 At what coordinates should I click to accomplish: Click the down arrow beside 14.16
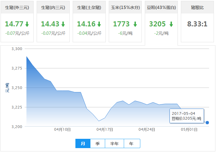tap(99, 24)
